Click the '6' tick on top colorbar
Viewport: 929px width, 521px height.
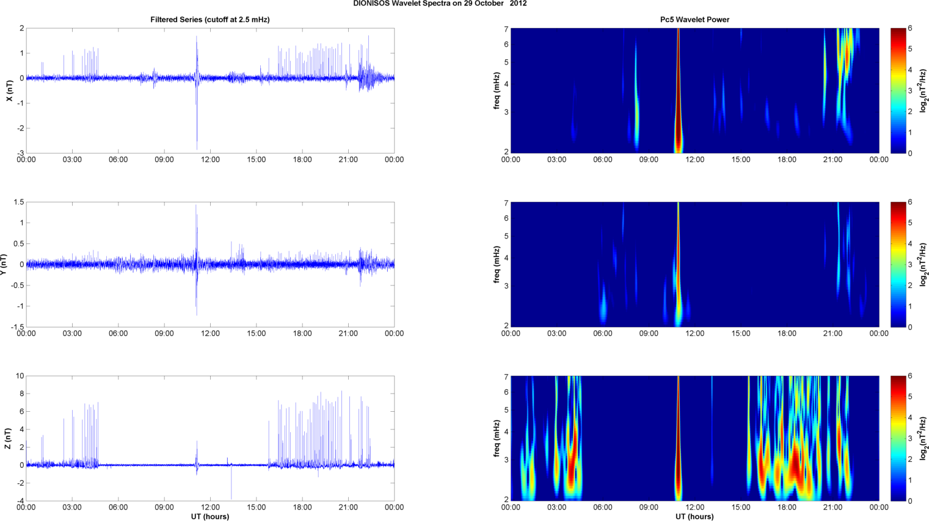tap(910, 28)
